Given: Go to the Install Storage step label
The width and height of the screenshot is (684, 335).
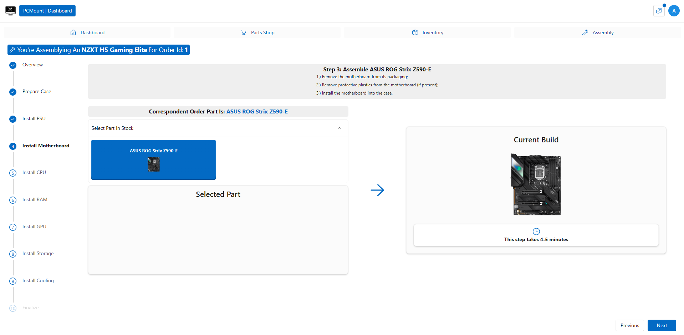Looking at the screenshot, I should 38,254.
